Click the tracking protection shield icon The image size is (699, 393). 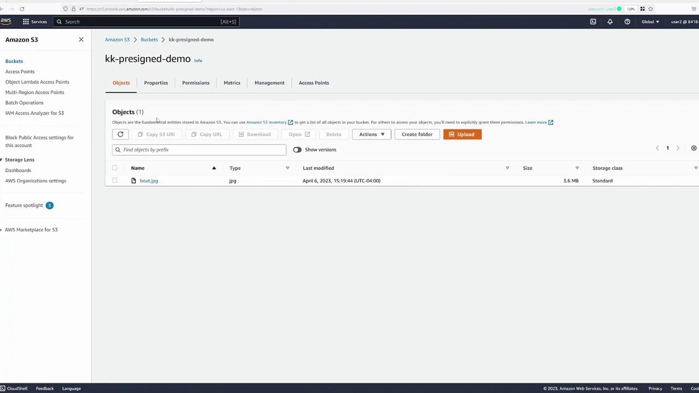pyautogui.click(x=66, y=9)
